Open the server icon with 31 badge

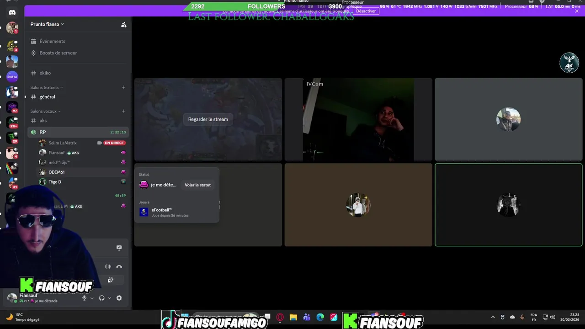(12, 183)
